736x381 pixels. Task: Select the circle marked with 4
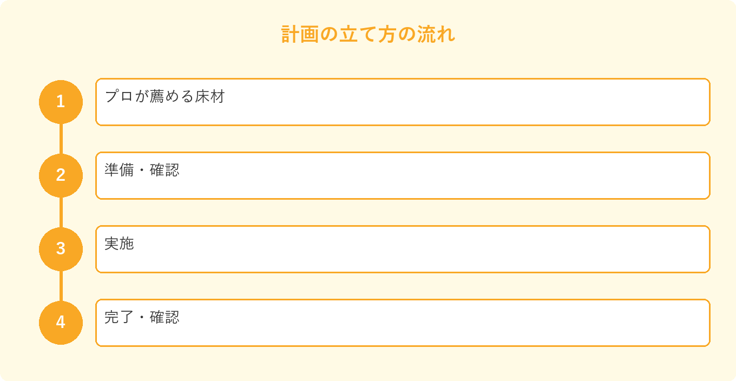pyautogui.click(x=61, y=323)
